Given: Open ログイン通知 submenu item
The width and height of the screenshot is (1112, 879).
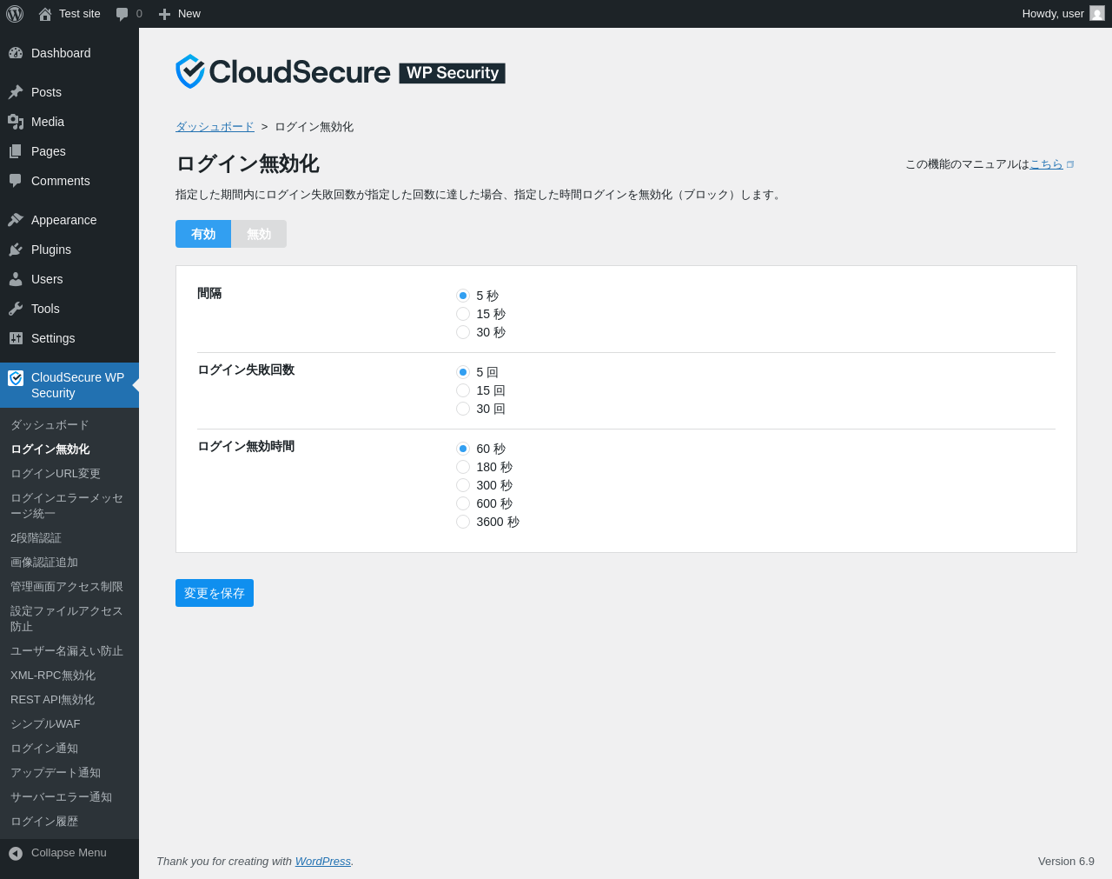Looking at the screenshot, I should 69,749.
